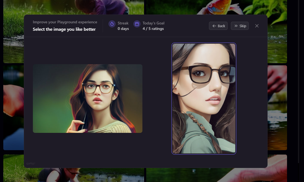Click the Back button
Image resolution: width=304 pixels, height=182 pixels.
click(x=218, y=26)
